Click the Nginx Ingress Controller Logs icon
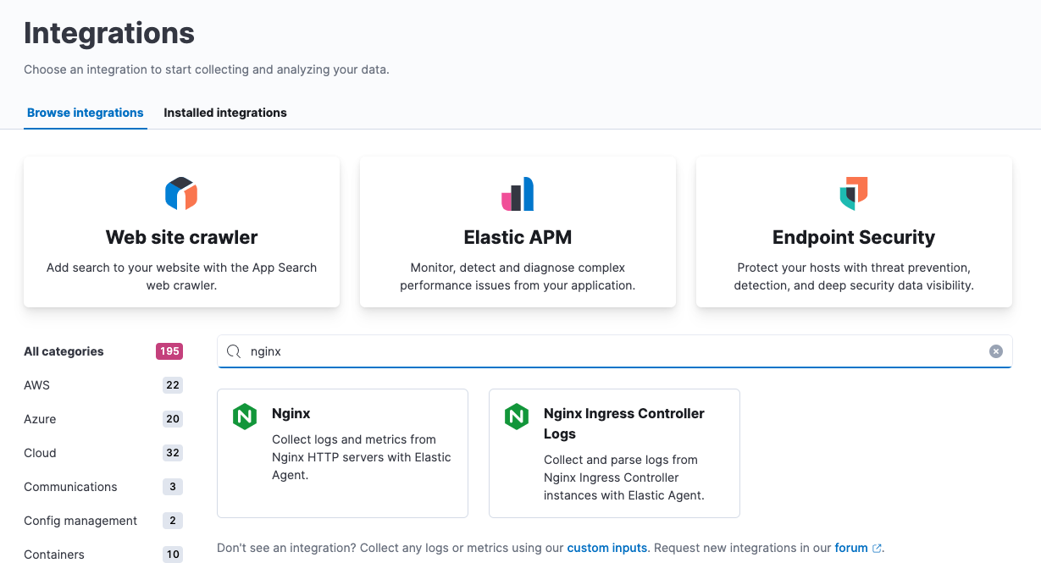Screen dimensions: 1041x563 (517, 416)
